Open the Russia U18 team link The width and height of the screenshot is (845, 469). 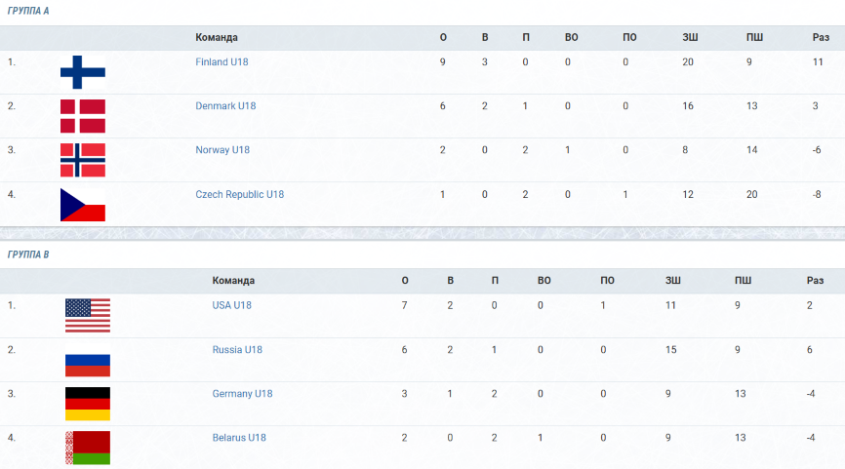click(x=237, y=349)
